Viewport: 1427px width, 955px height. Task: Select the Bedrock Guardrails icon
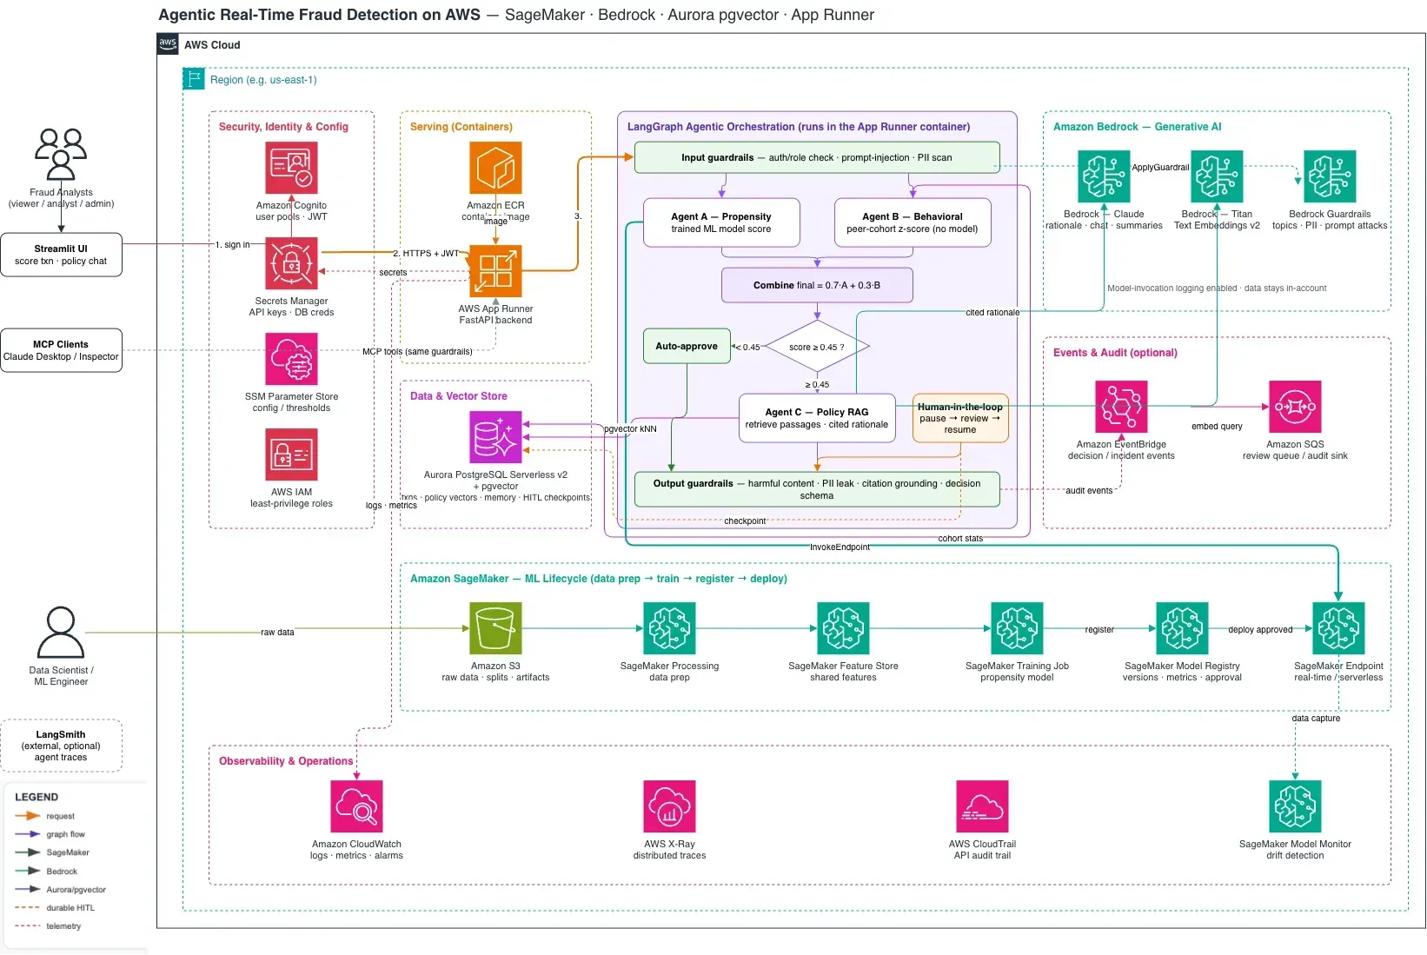(1330, 176)
